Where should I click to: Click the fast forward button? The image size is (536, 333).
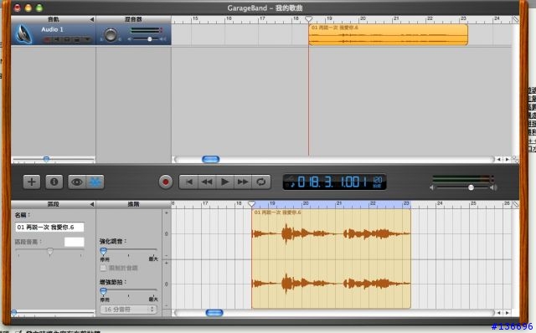[x=243, y=182]
